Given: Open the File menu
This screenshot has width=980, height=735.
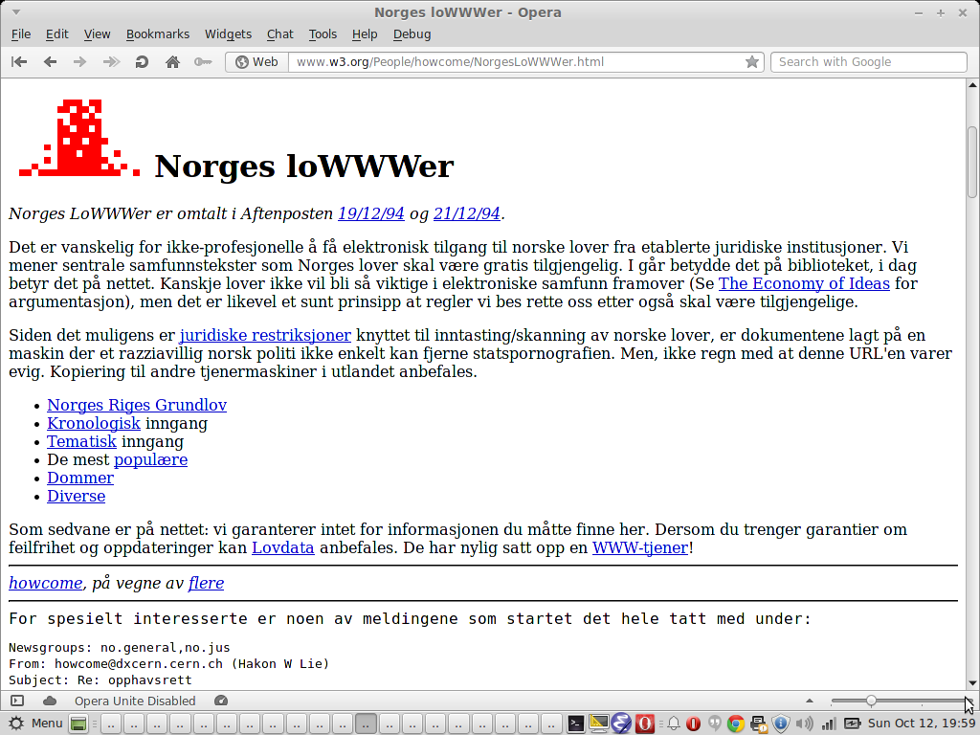Looking at the screenshot, I should tap(21, 34).
